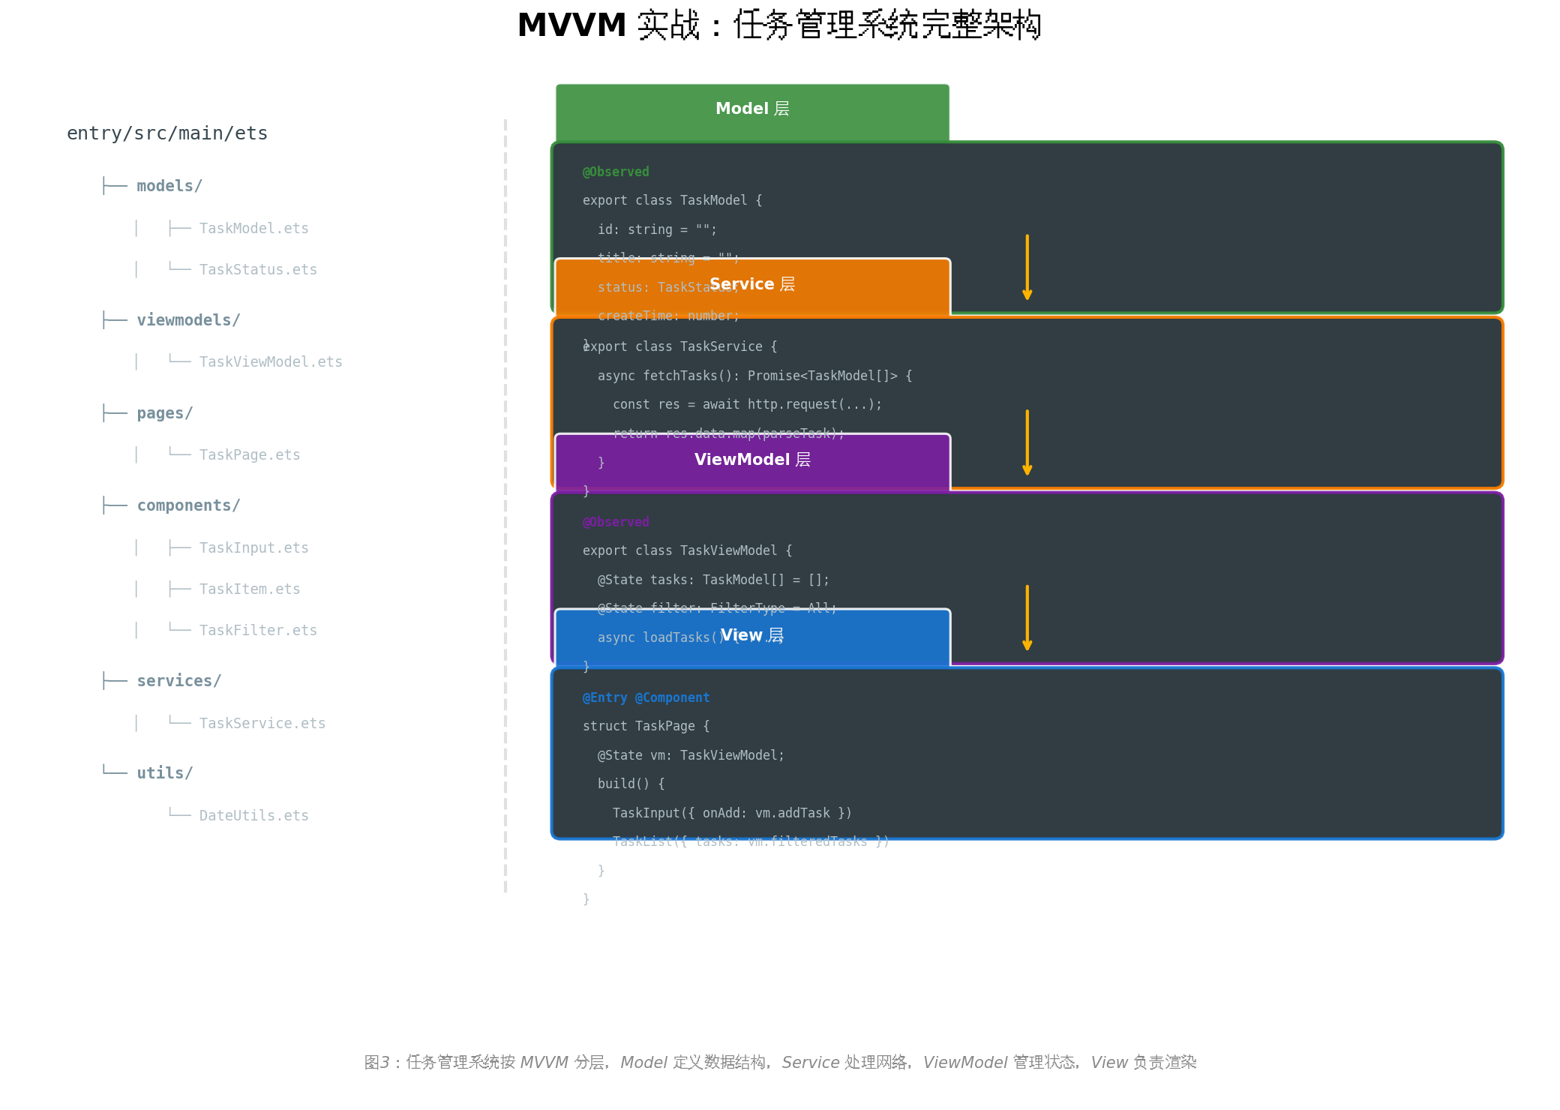Select TaskService.ets file entry

point(262,723)
